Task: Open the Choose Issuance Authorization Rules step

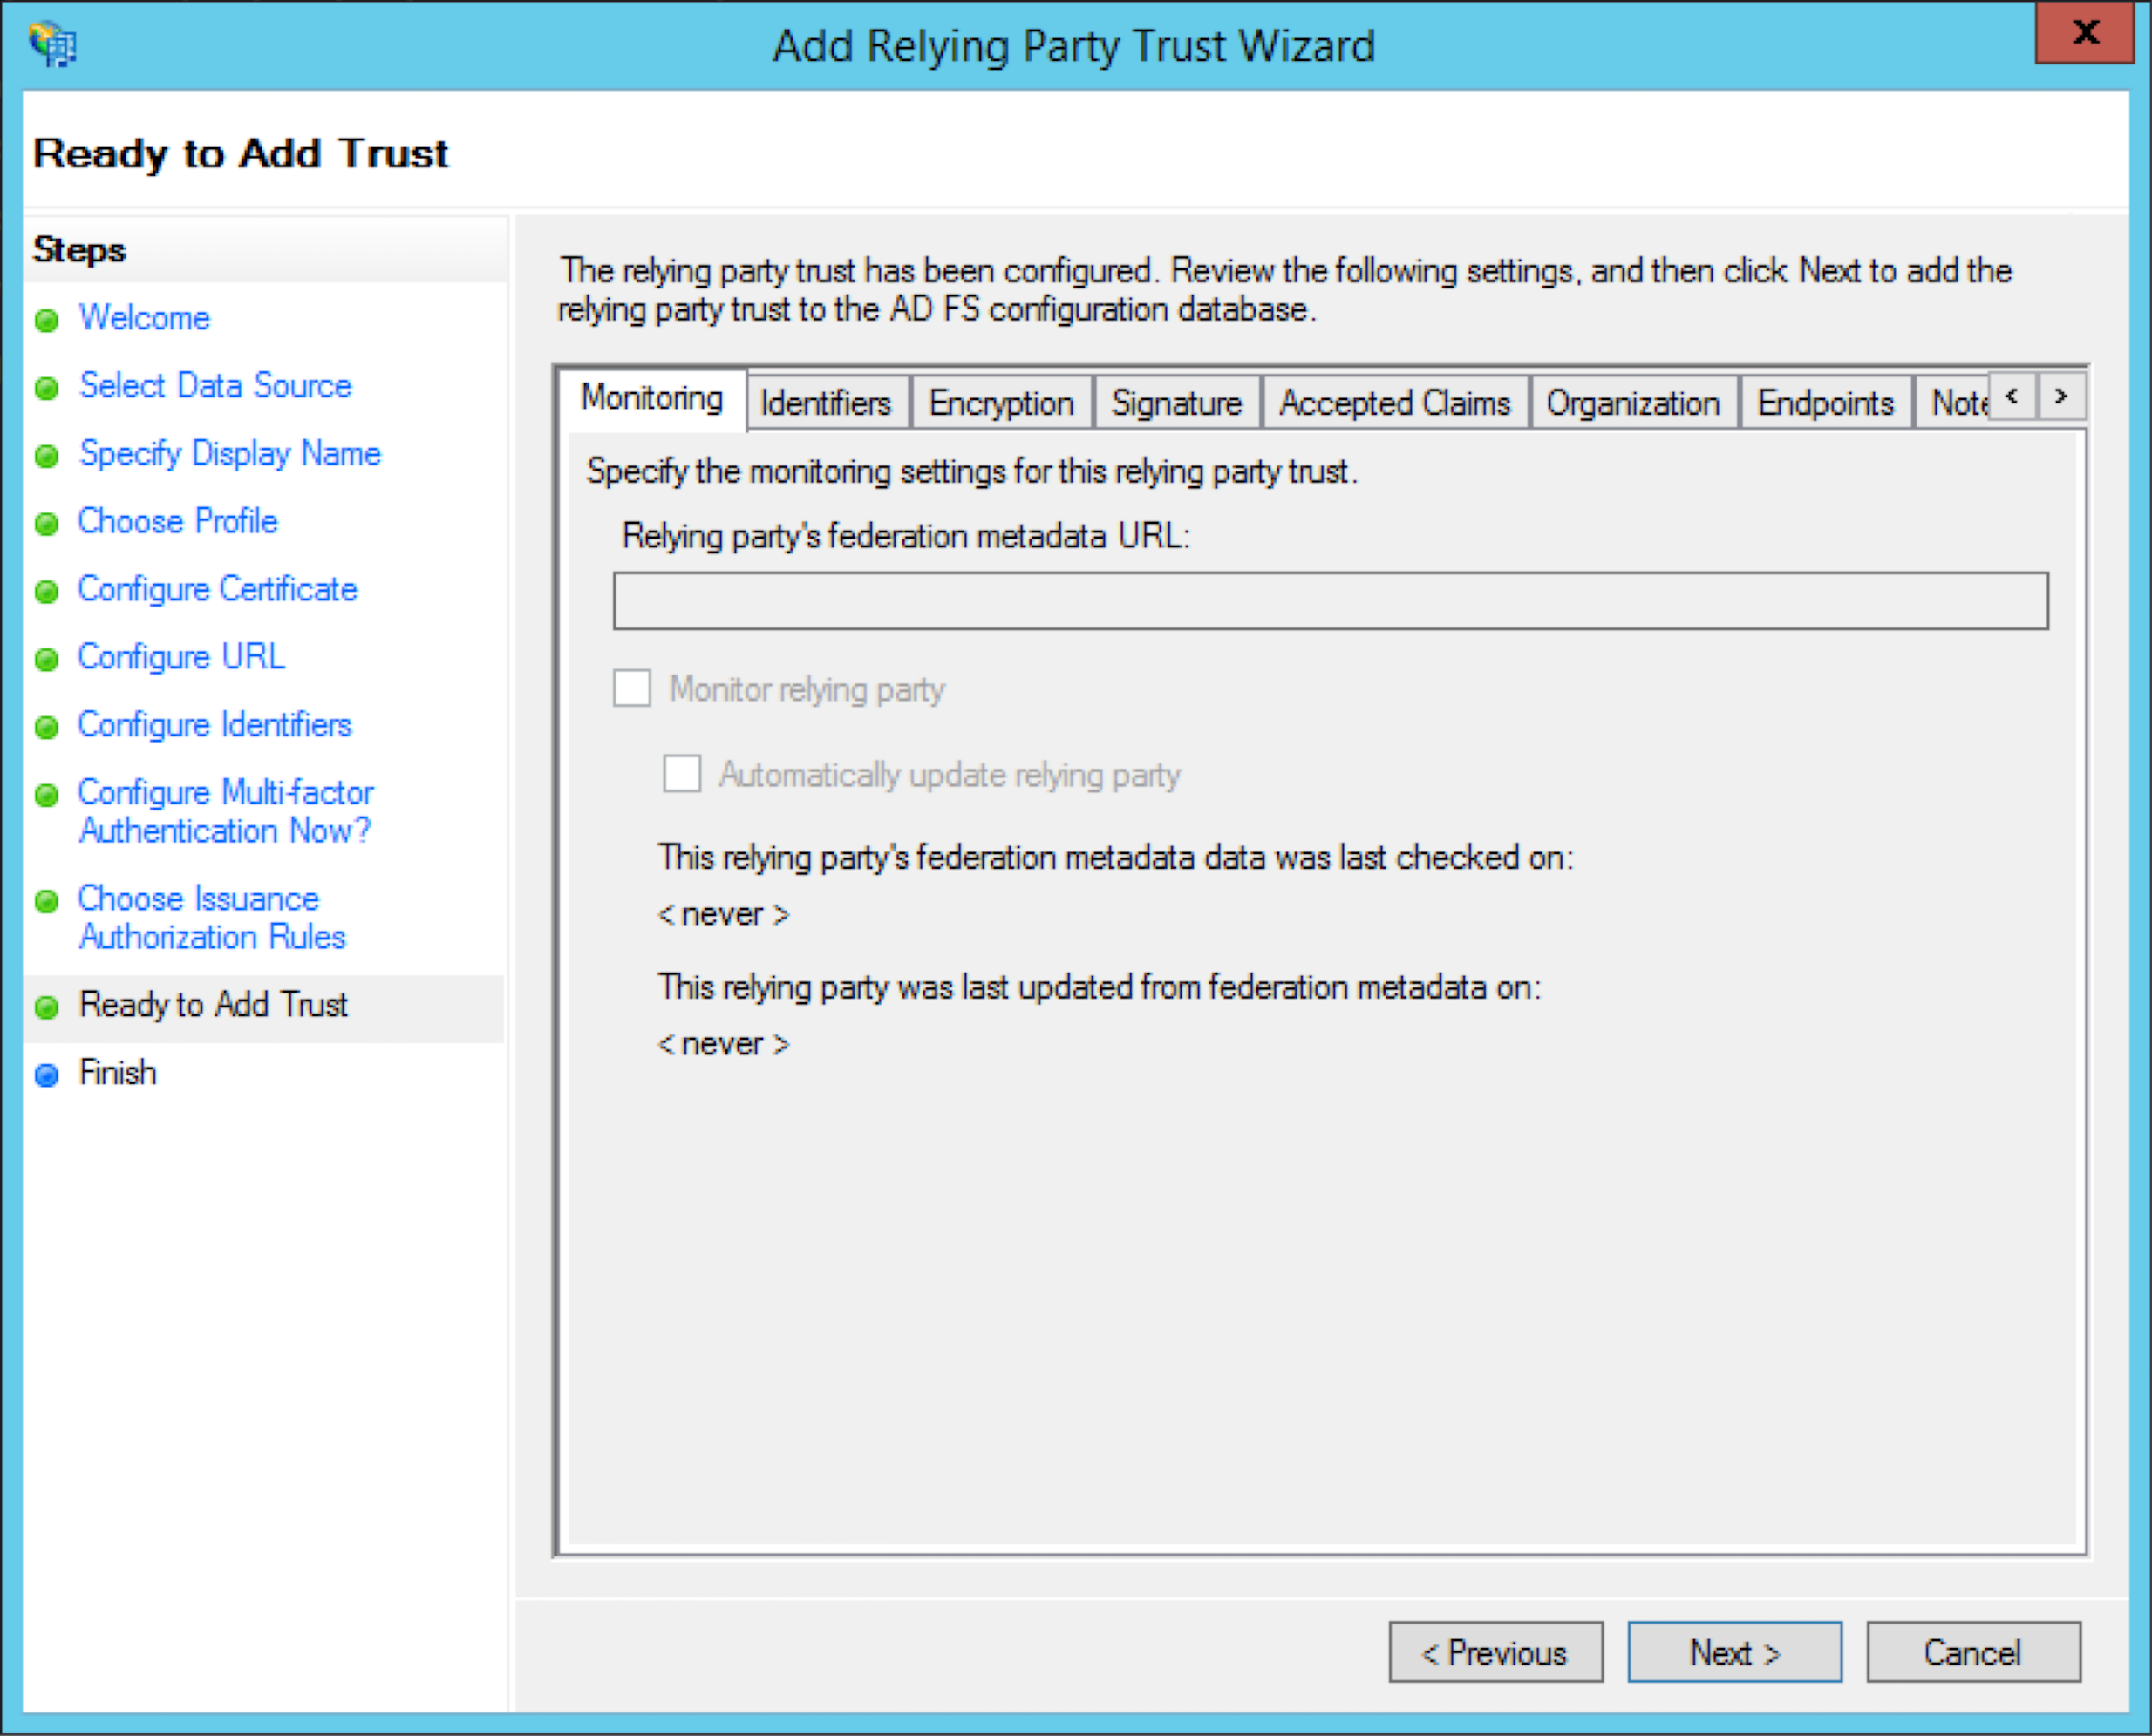Action: point(198,918)
